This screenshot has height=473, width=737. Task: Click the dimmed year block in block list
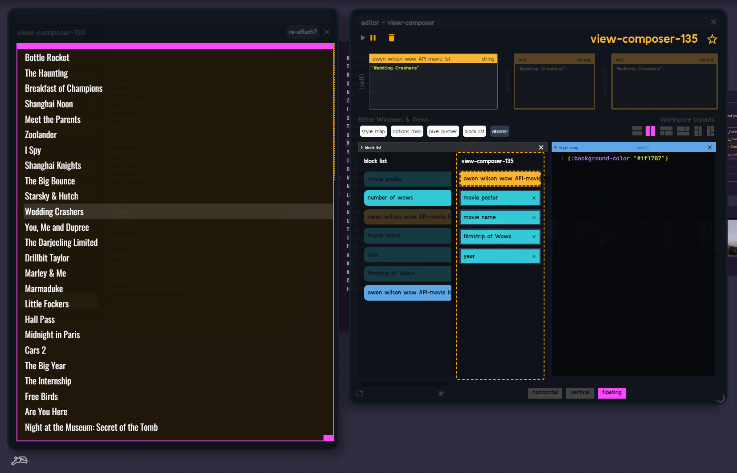coord(408,255)
